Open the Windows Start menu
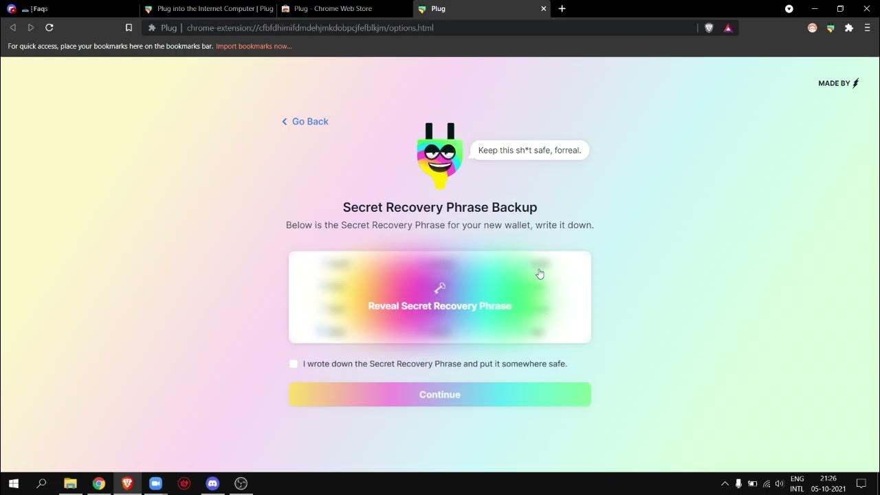Viewport: 880px width, 495px height. 13,483
